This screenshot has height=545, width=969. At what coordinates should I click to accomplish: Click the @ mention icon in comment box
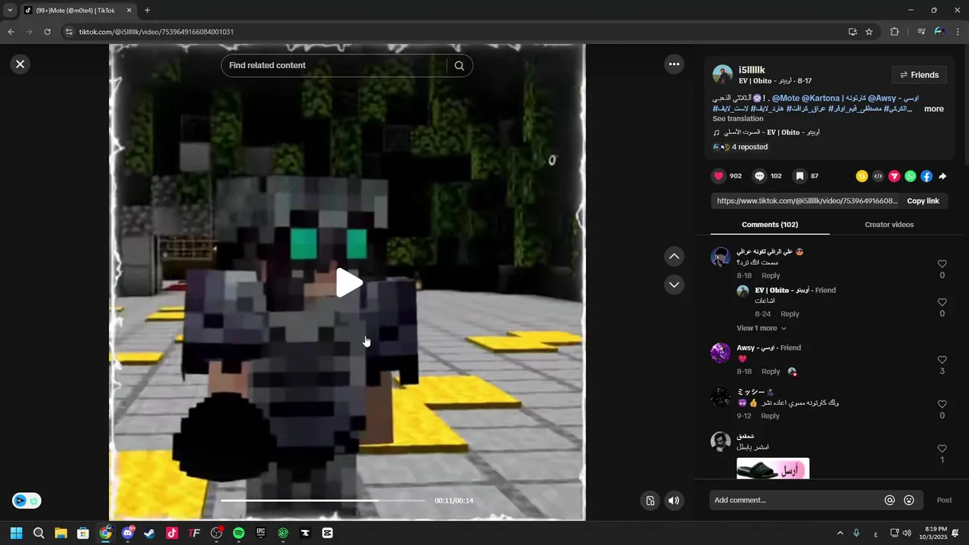890,500
